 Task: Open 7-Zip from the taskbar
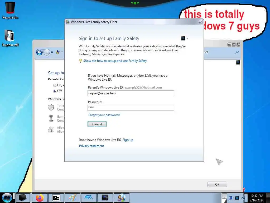pyautogui.click(x=56, y=198)
